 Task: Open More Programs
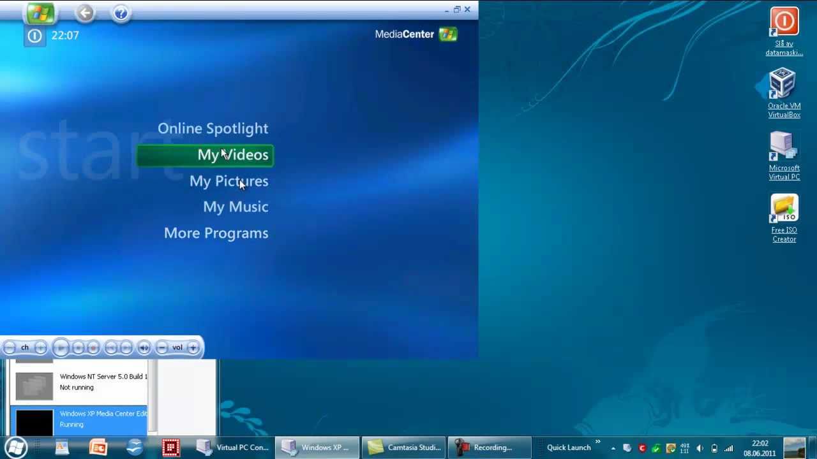coord(216,233)
